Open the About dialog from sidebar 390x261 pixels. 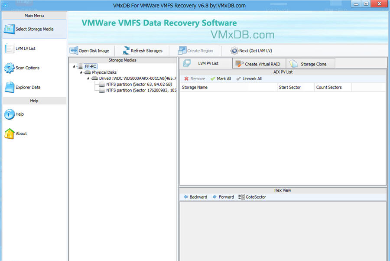click(x=10, y=133)
